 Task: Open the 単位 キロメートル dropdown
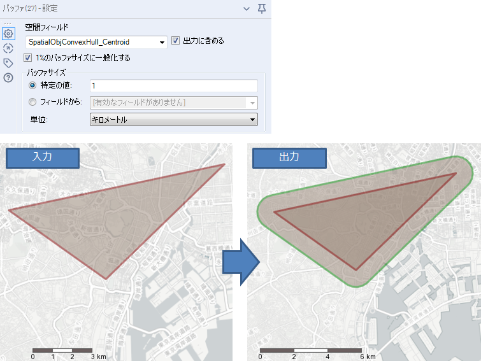174,120
